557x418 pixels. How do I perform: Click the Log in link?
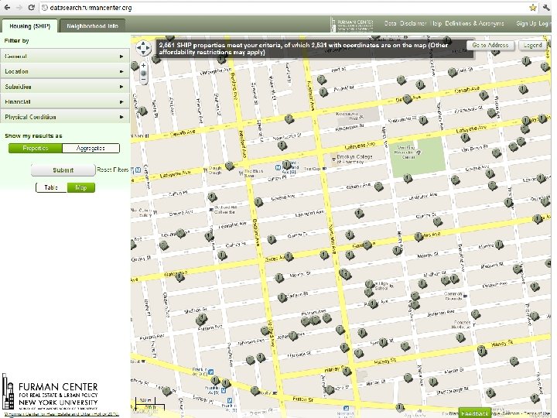(x=545, y=23)
